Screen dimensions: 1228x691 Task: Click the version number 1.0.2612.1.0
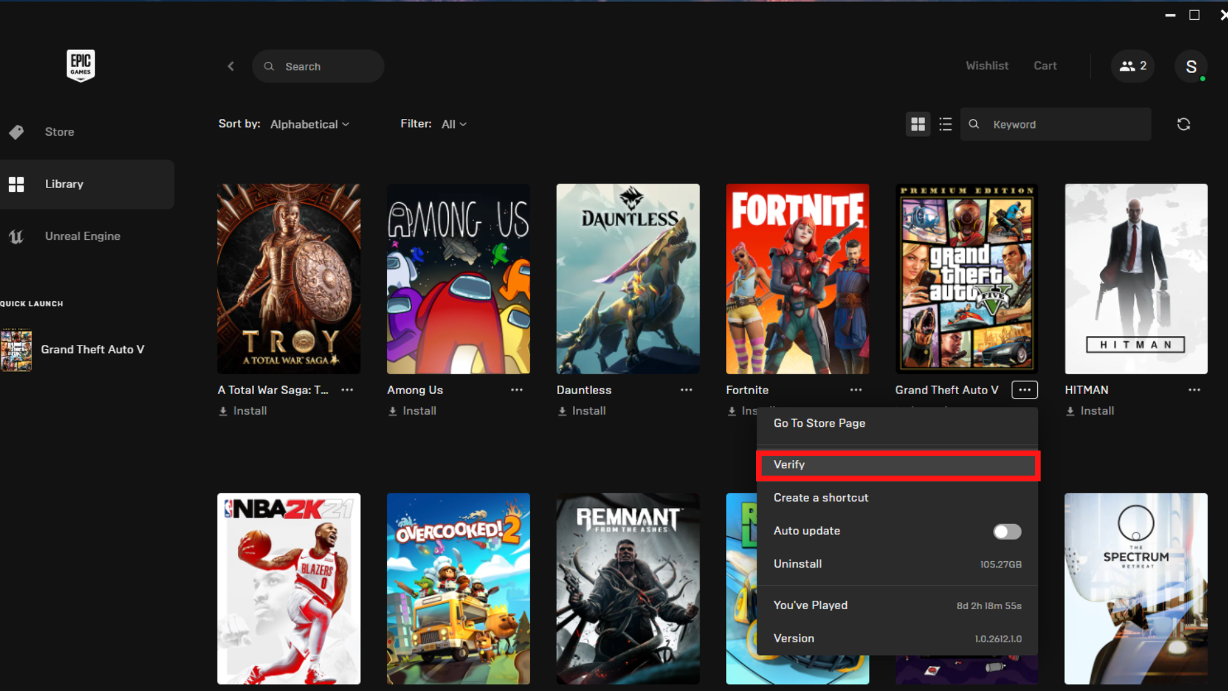(998, 639)
